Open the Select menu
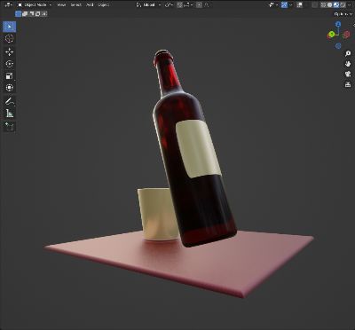The image size is (355, 330). [x=76, y=4]
